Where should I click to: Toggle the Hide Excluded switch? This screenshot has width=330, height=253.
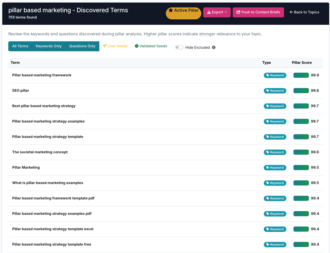[179, 48]
